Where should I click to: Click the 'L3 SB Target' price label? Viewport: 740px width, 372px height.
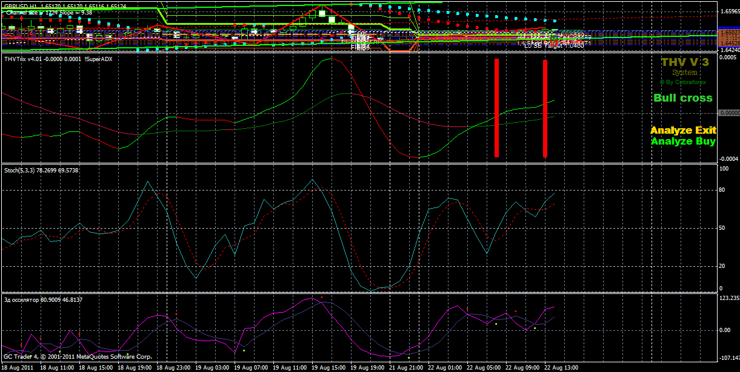[555, 45]
